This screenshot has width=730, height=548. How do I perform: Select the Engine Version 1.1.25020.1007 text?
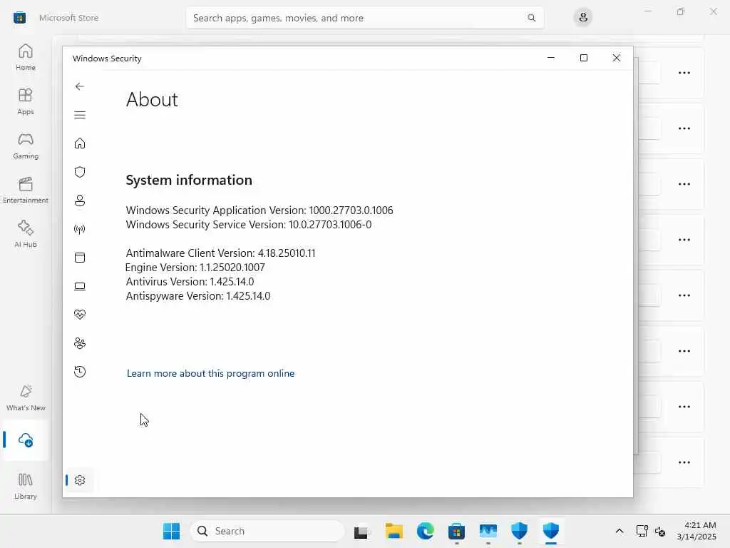[195, 268]
